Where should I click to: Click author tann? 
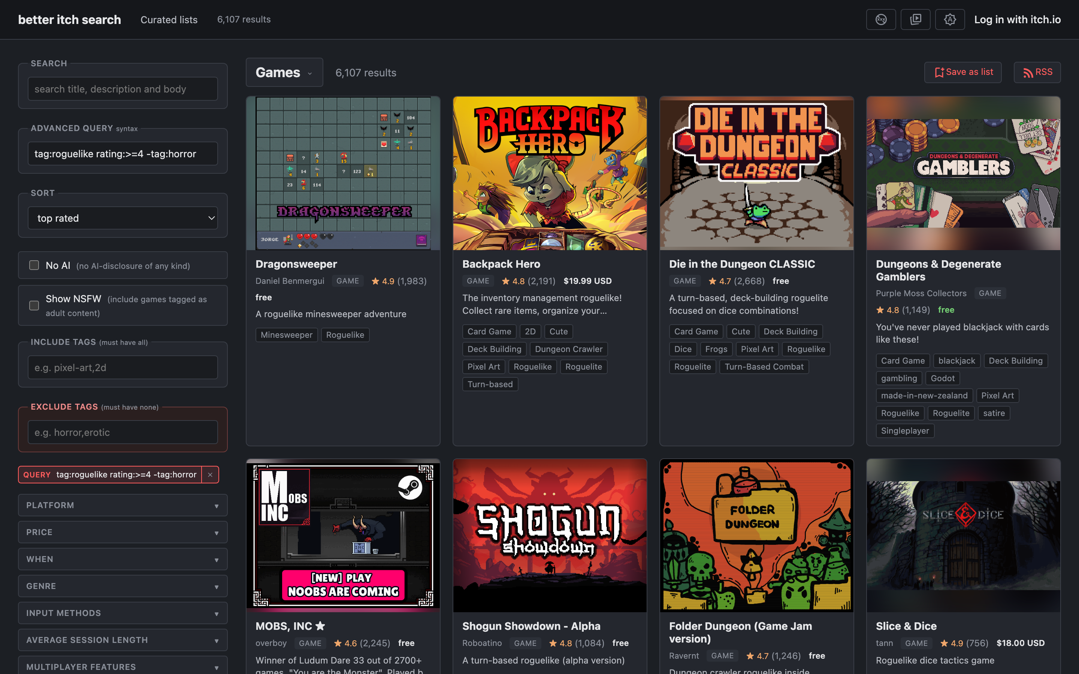click(884, 643)
